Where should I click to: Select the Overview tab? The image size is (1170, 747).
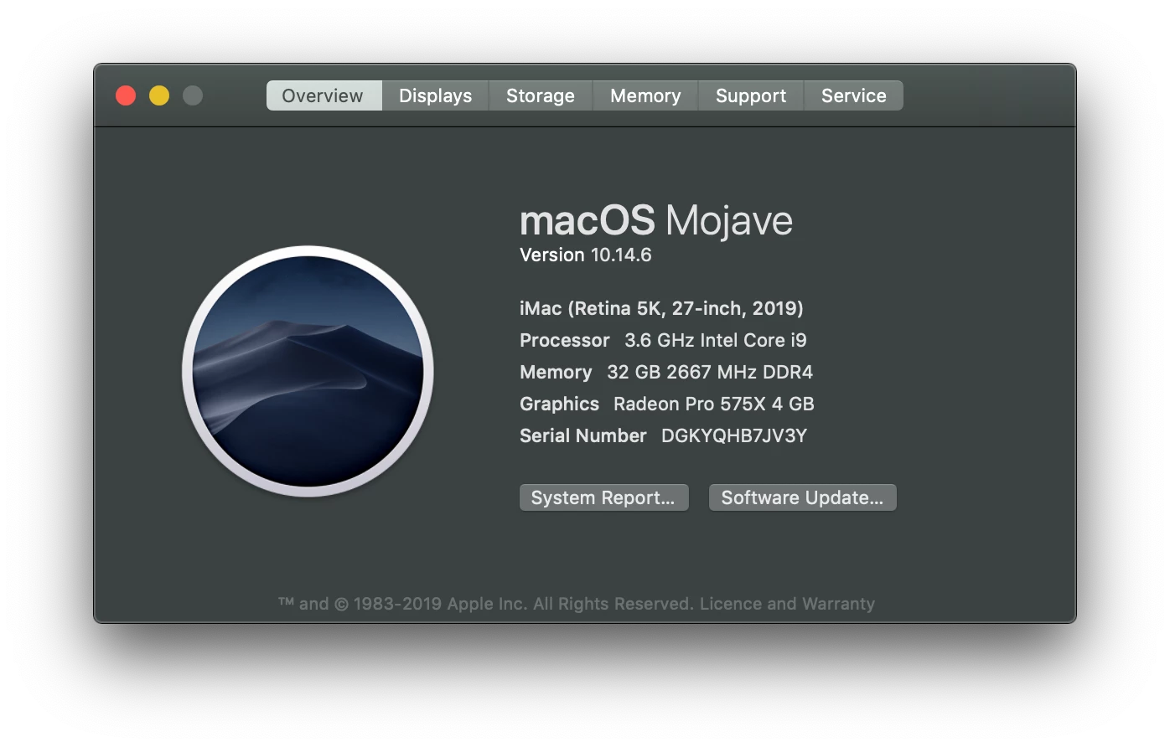click(x=324, y=95)
